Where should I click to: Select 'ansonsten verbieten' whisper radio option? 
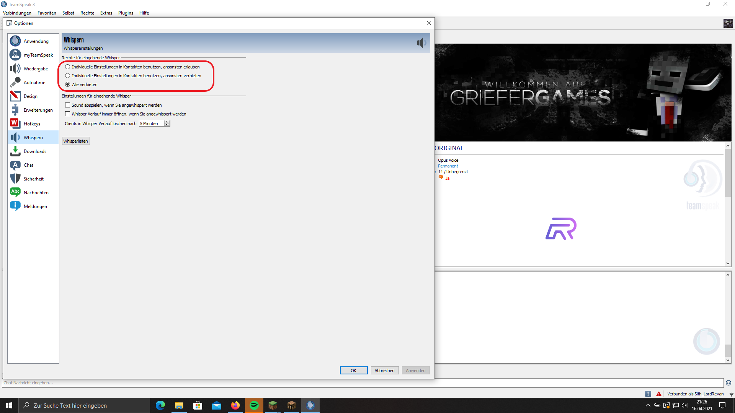click(x=68, y=76)
